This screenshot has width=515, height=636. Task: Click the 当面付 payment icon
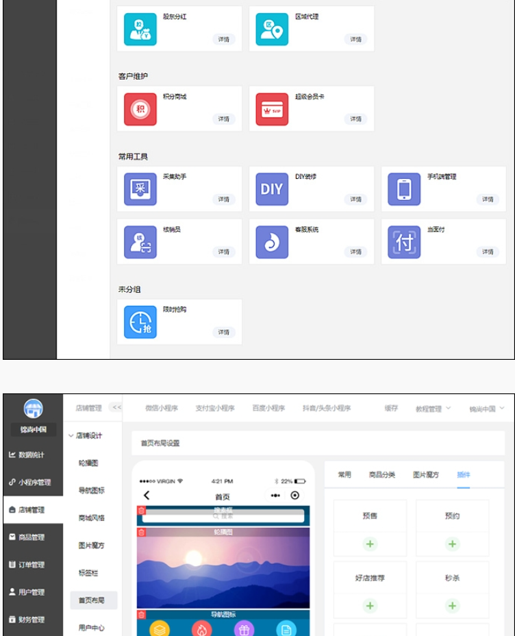coord(404,242)
